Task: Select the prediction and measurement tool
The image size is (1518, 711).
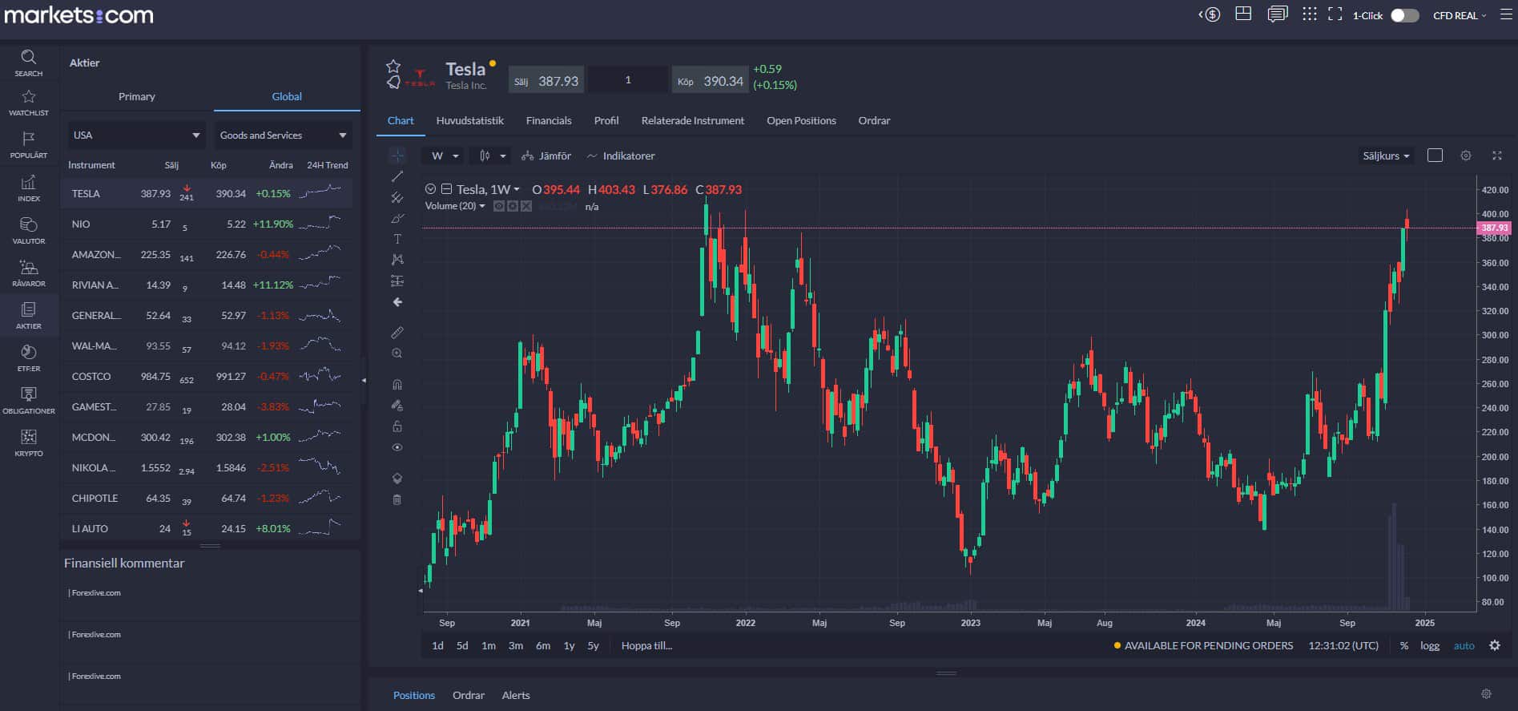Action: 397,281
